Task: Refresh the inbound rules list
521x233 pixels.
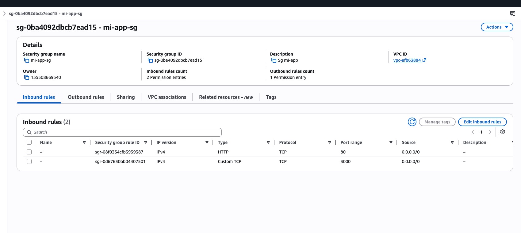Action: click(412, 122)
